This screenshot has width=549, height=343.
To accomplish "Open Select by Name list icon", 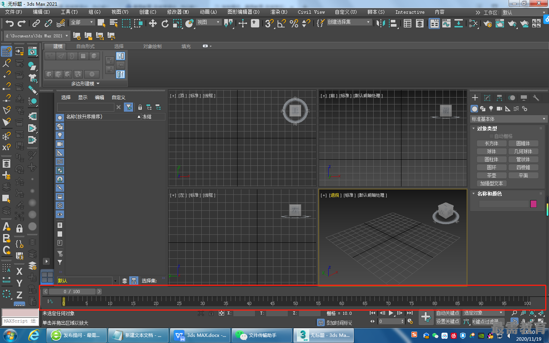I will tap(114, 23).
